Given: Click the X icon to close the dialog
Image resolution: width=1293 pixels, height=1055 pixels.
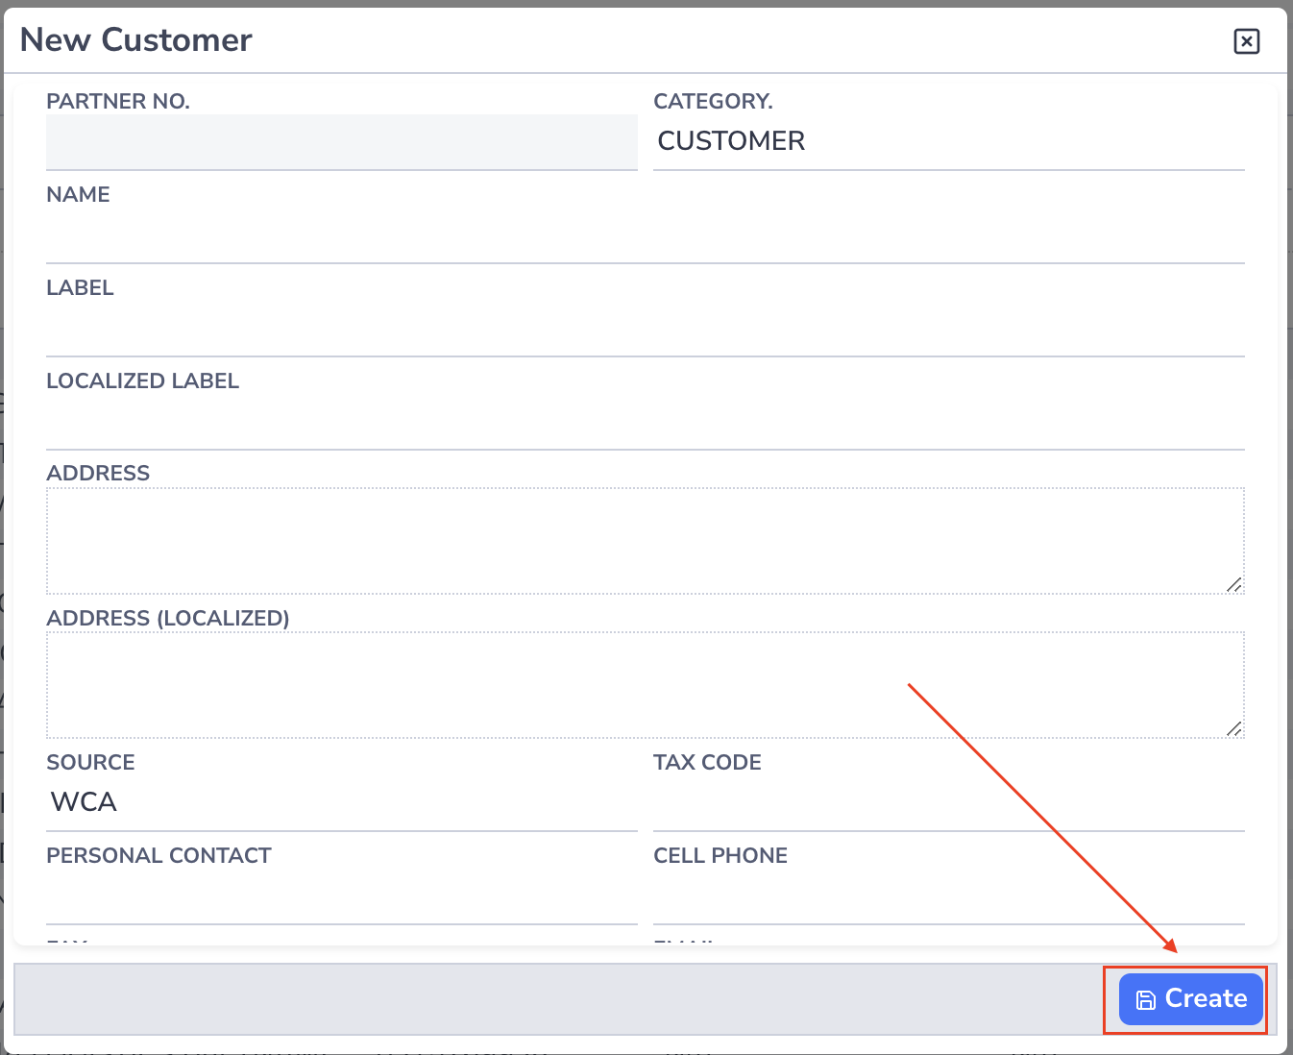Looking at the screenshot, I should (x=1246, y=41).
